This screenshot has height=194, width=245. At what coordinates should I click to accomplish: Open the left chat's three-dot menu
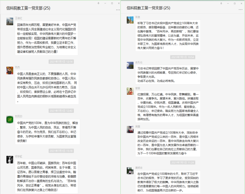pos(118,10)
